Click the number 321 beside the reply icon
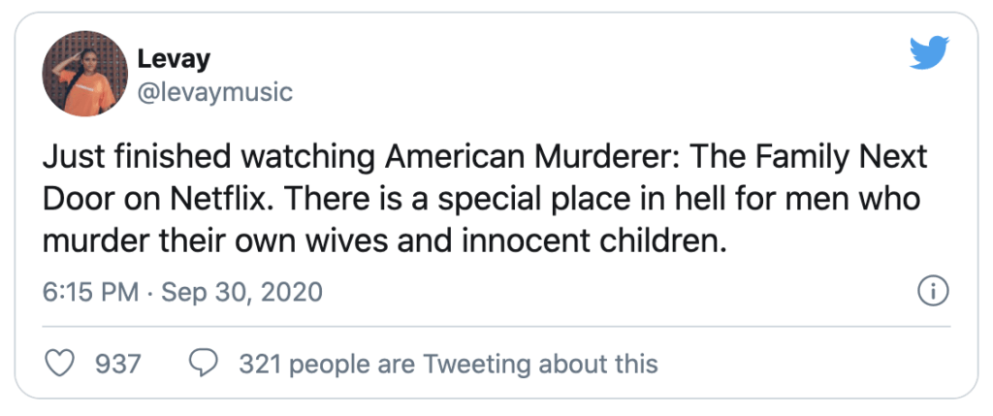Image resolution: width=993 pixels, height=416 pixels. coord(261,364)
